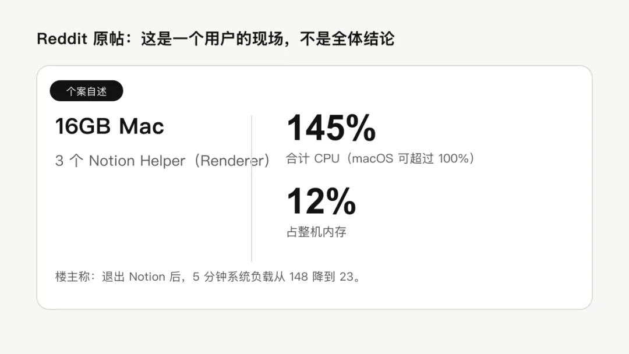Click the 合计 CPU caption line
Screen dimensions: 629x354
click(x=380, y=158)
